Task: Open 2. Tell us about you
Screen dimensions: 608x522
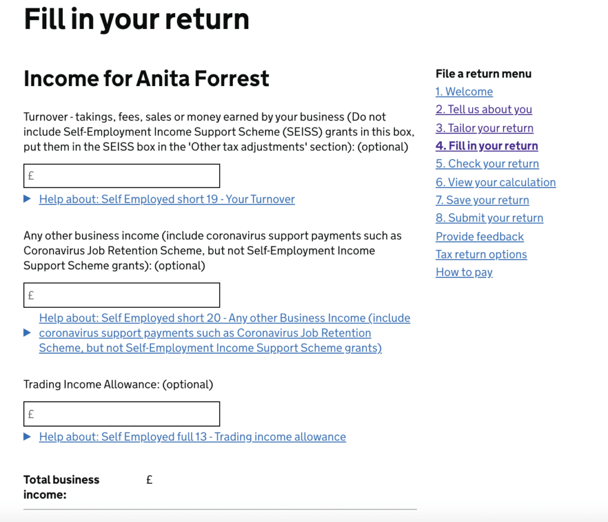Action: pyautogui.click(x=483, y=109)
